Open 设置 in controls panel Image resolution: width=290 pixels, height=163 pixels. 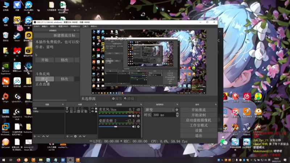point(199,130)
